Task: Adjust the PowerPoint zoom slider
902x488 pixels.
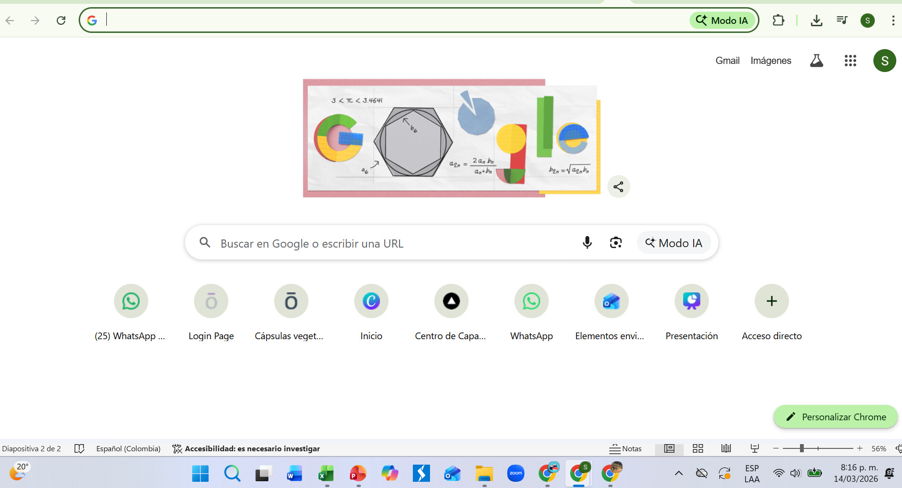Action: pyautogui.click(x=802, y=448)
